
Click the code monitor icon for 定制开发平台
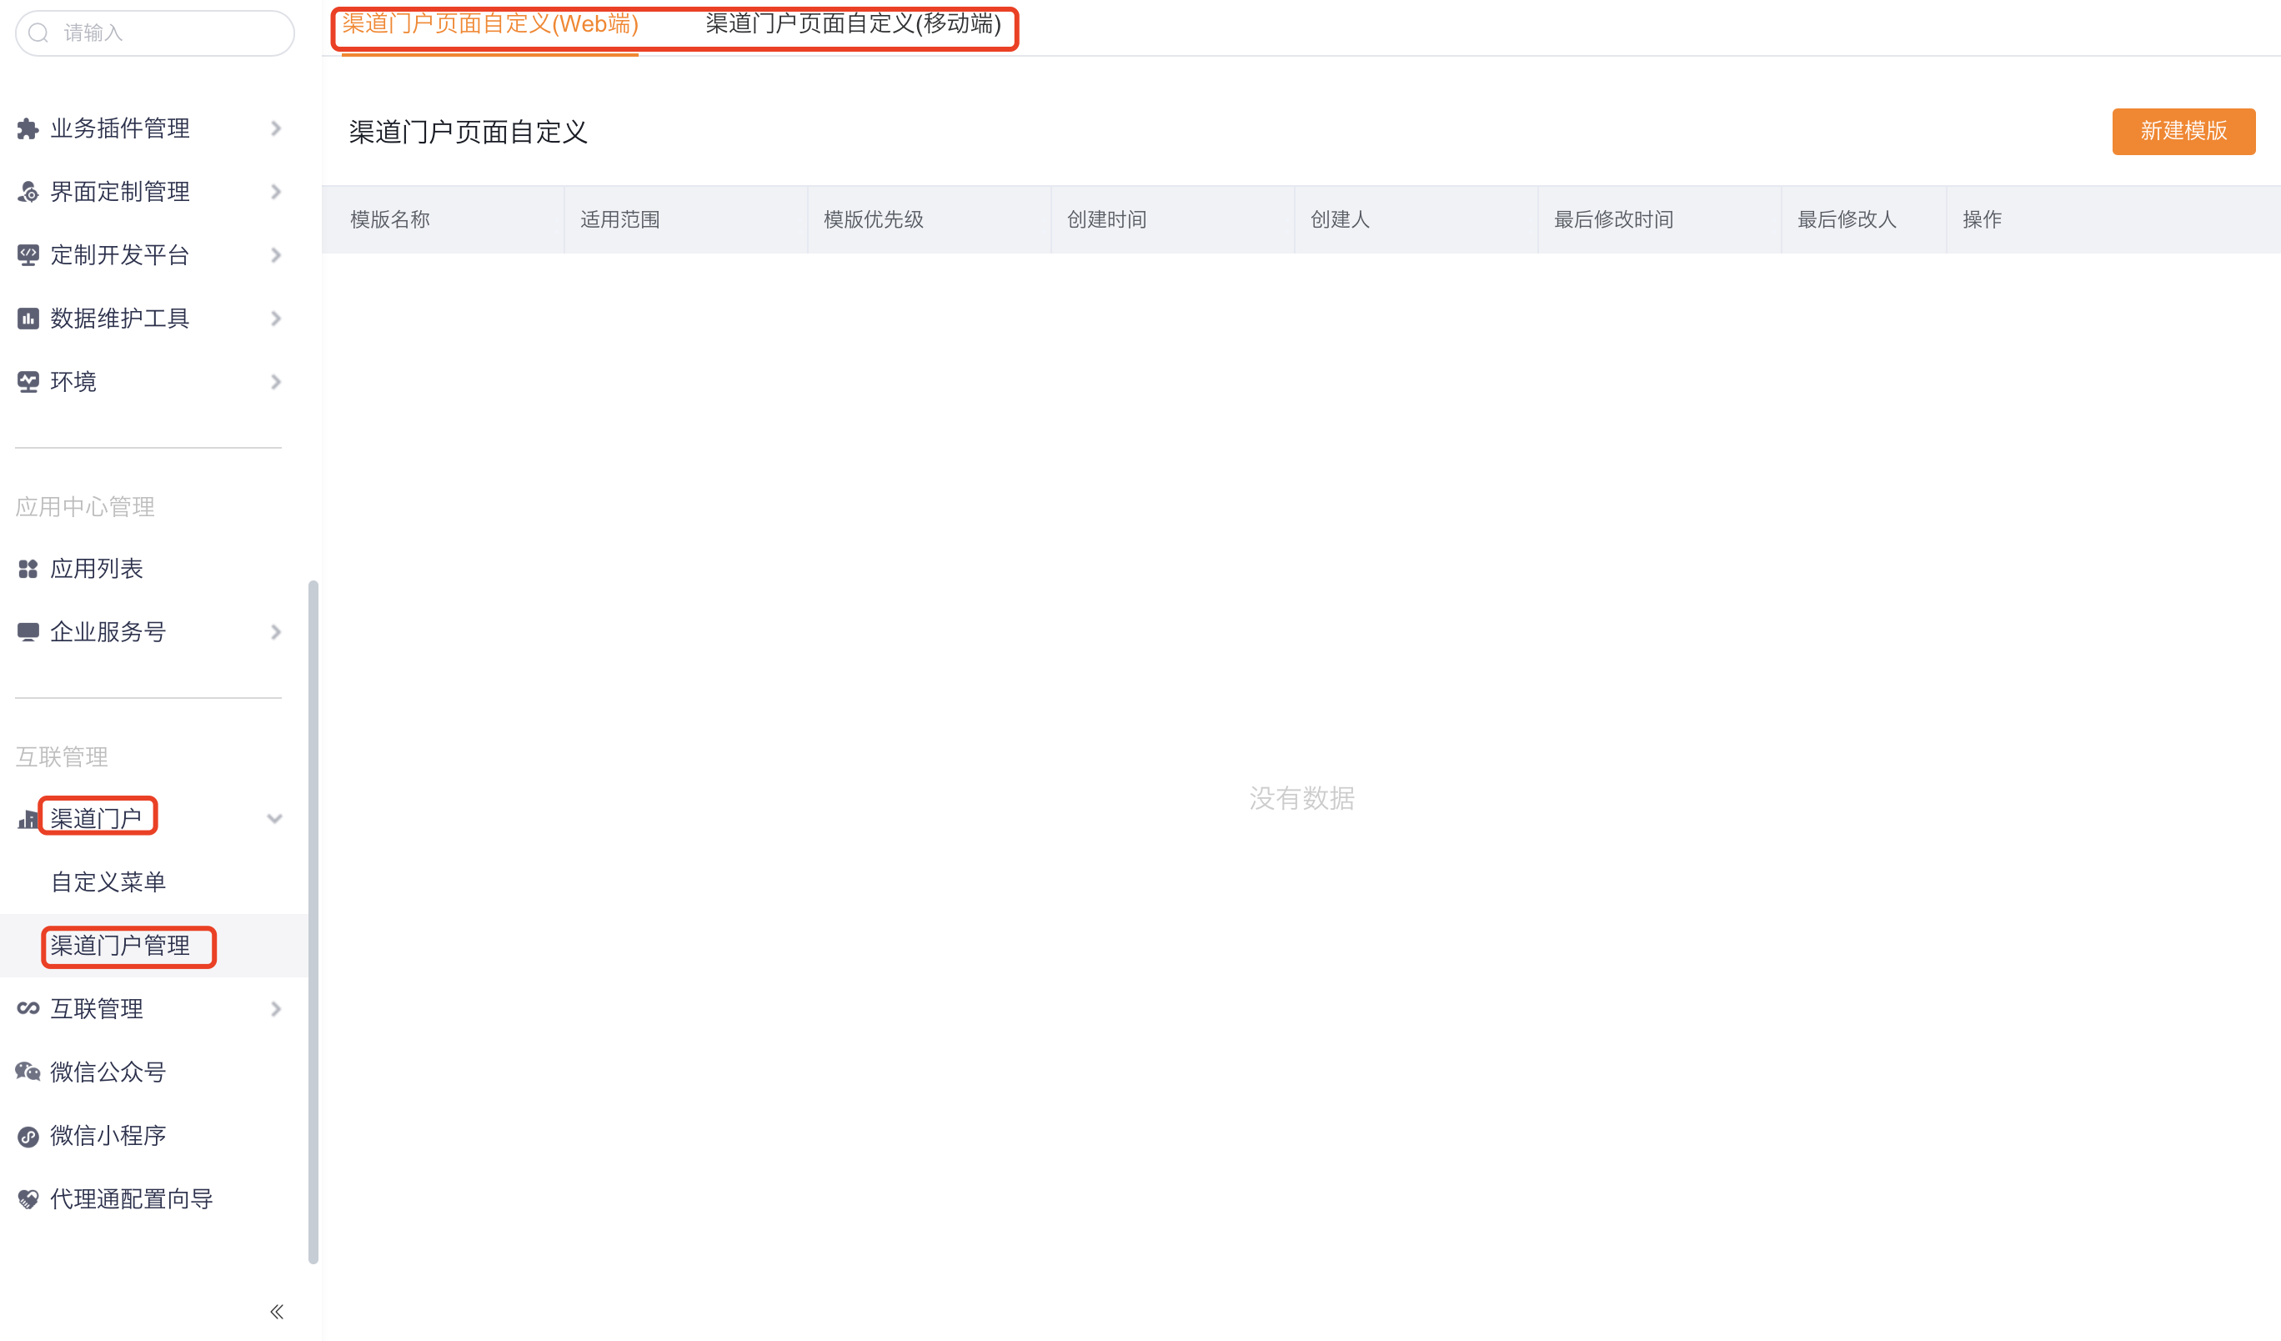click(28, 255)
